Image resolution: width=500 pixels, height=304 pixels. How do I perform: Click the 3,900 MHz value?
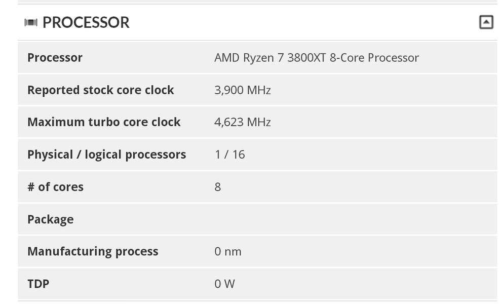click(242, 90)
